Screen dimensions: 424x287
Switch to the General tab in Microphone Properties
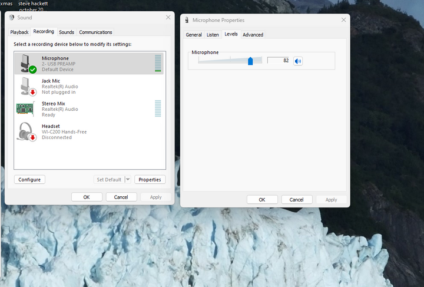coord(194,35)
